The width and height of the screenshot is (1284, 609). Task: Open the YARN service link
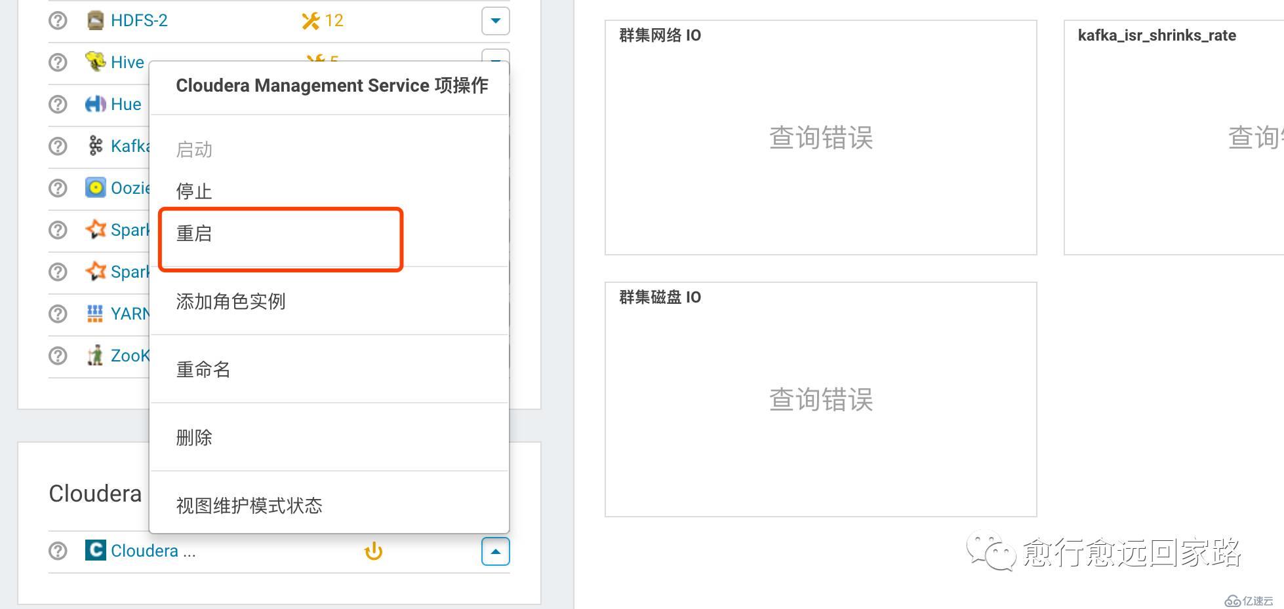tap(130, 314)
